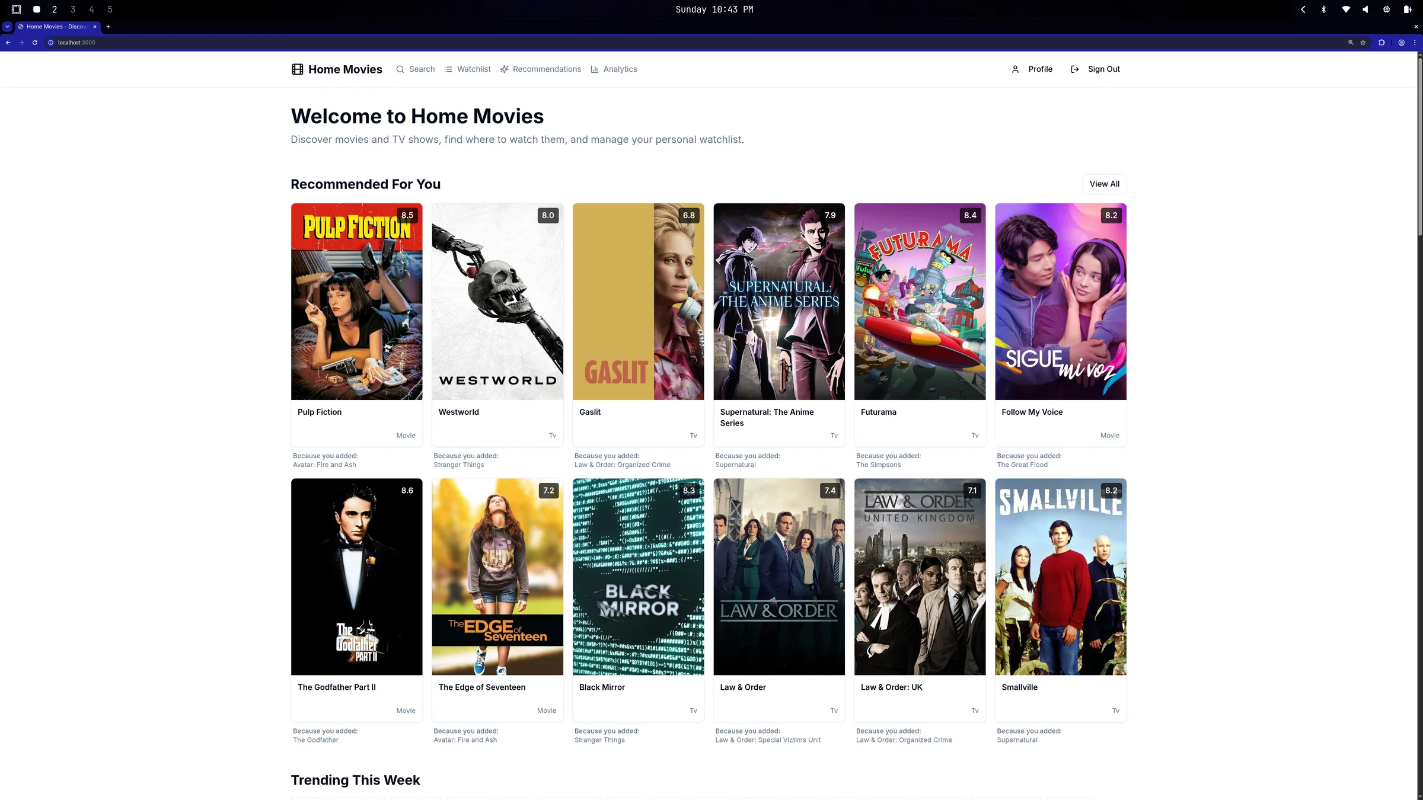Open the Law & Order poster
This screenshot has width=1423, height=800.
point(779,577)
